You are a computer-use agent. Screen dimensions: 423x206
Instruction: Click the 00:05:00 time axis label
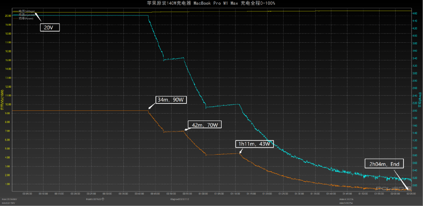27,193
